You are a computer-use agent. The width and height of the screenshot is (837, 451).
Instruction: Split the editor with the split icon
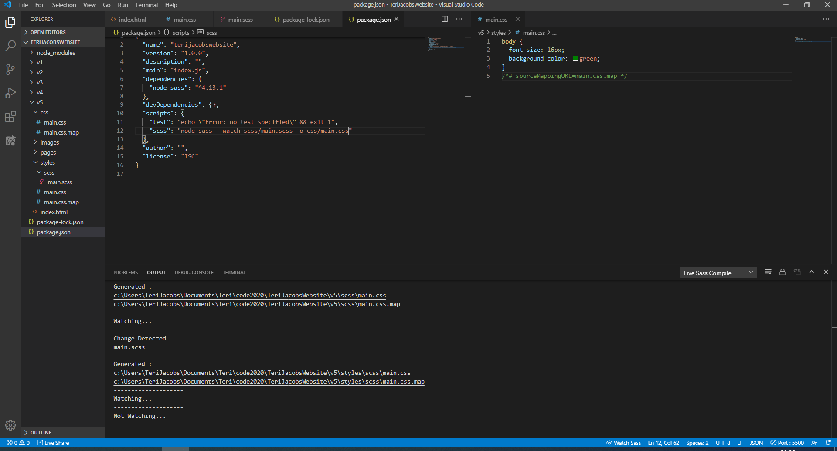click(x=445, y=19)
